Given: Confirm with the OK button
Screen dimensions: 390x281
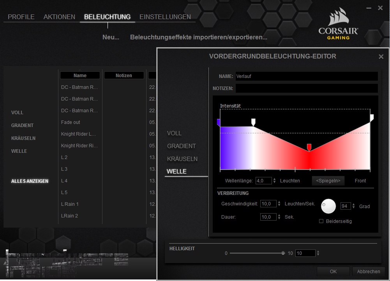Looking at the screenshot, I should [x=333, y=272].
